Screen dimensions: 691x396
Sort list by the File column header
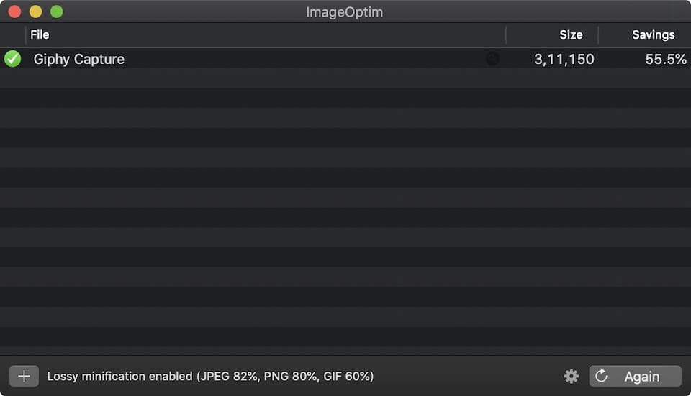tap(40, 34)
